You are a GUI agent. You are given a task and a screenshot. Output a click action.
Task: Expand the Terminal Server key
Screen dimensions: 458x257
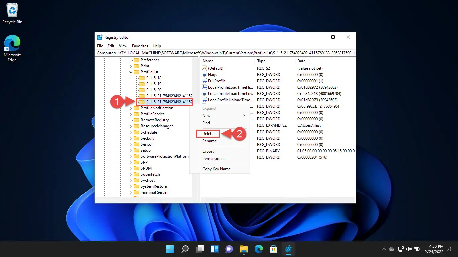131,192
